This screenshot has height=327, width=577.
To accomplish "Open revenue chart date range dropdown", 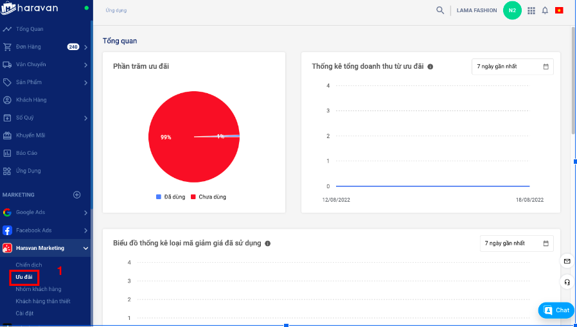I will pos(513,67).
